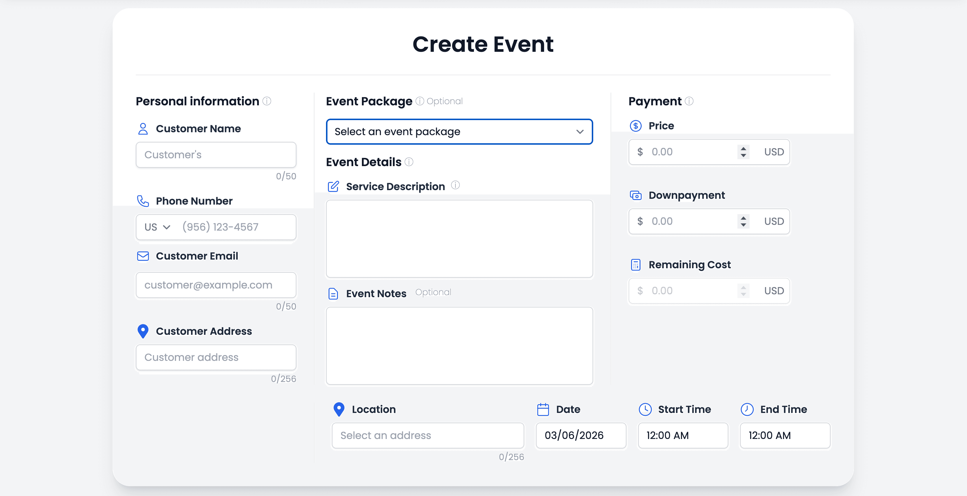Click the Event Notes text area
Screen dimensions: 967x496
459,346
